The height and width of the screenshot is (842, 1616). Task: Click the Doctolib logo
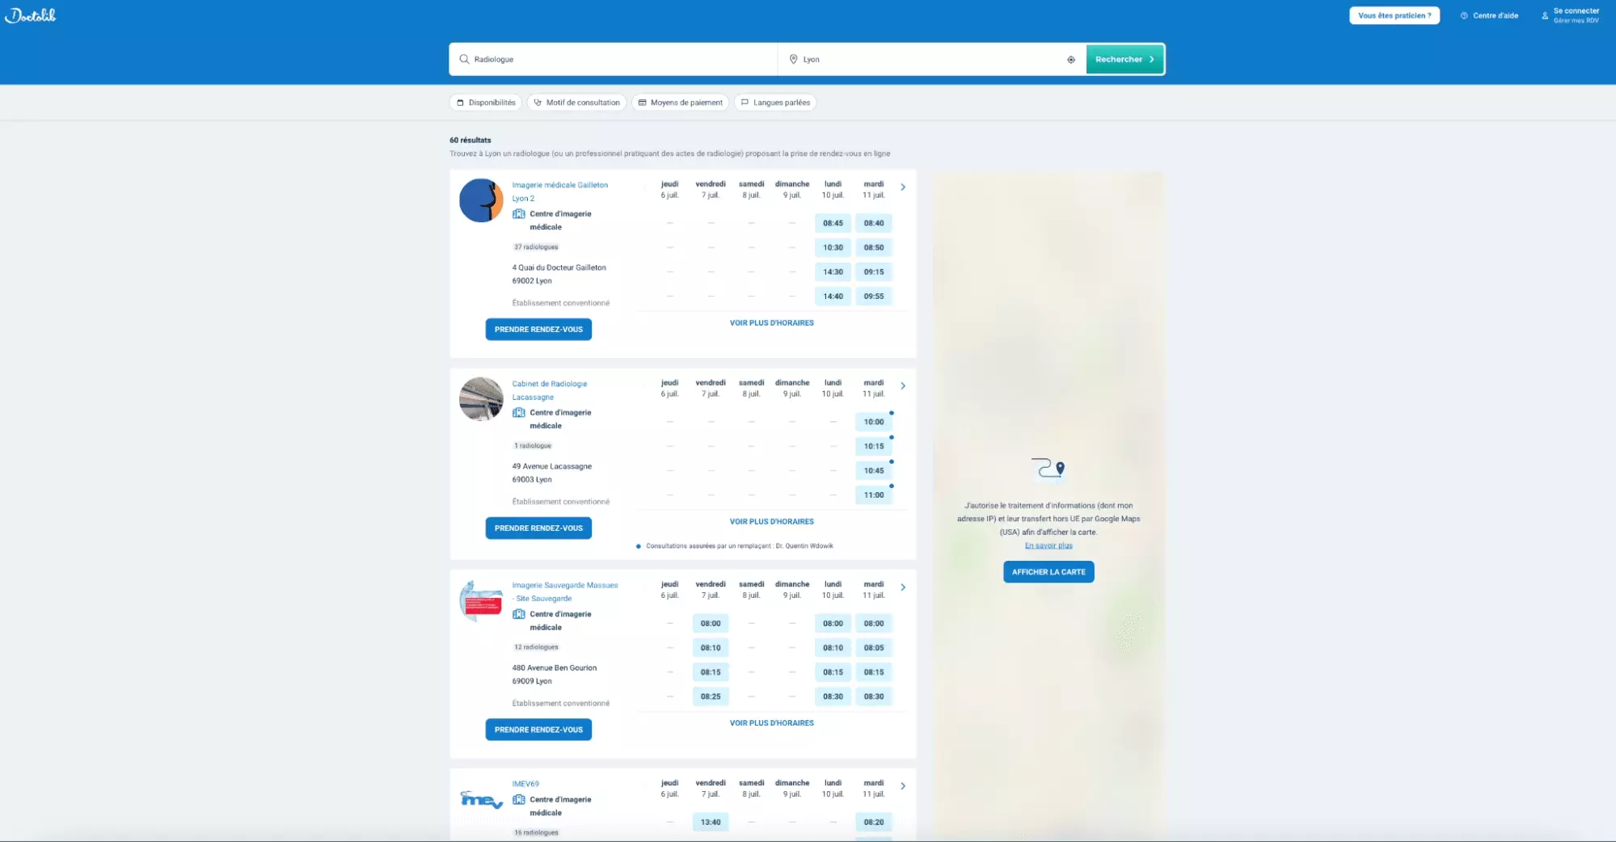click(31, 15)
